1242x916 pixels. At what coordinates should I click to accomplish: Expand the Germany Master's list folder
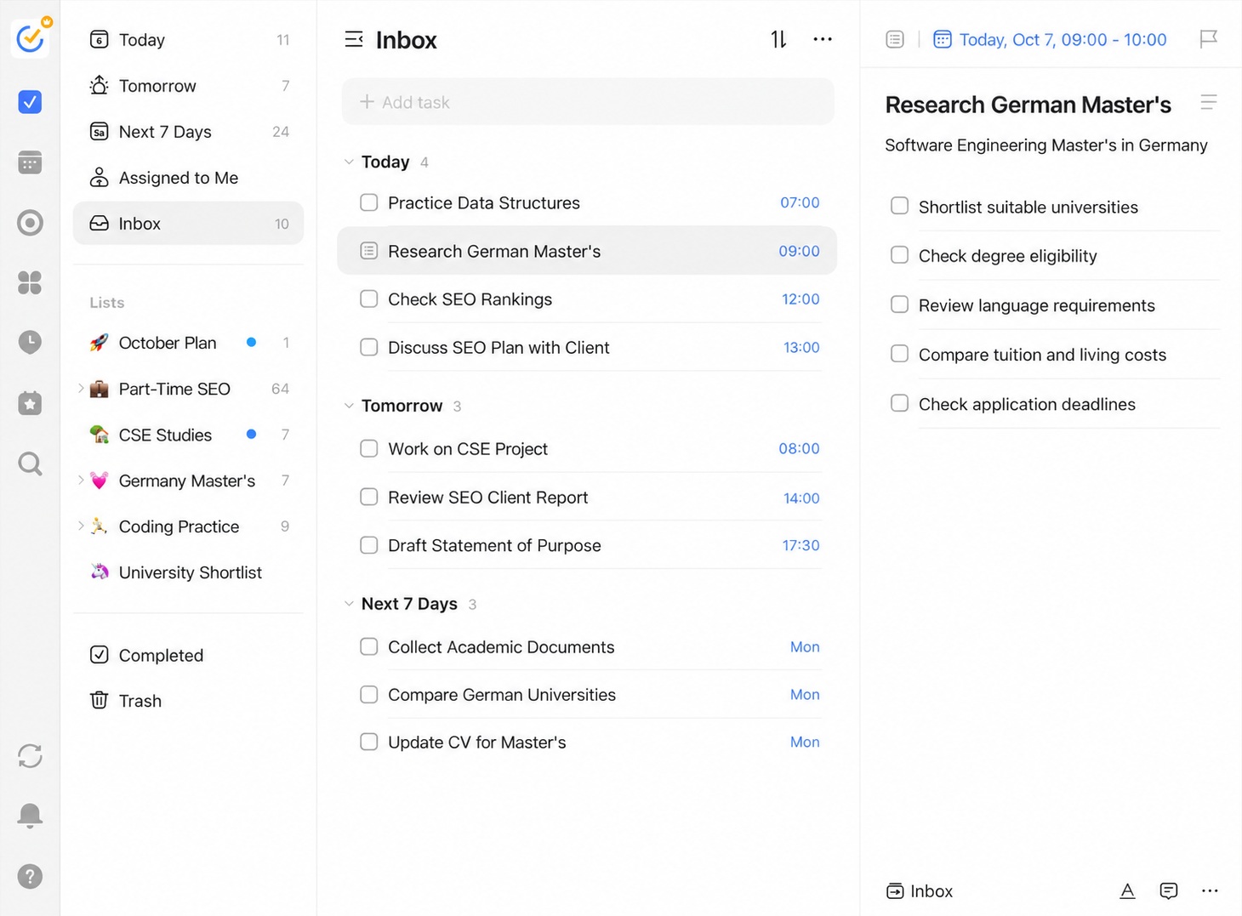click(81, 481)
